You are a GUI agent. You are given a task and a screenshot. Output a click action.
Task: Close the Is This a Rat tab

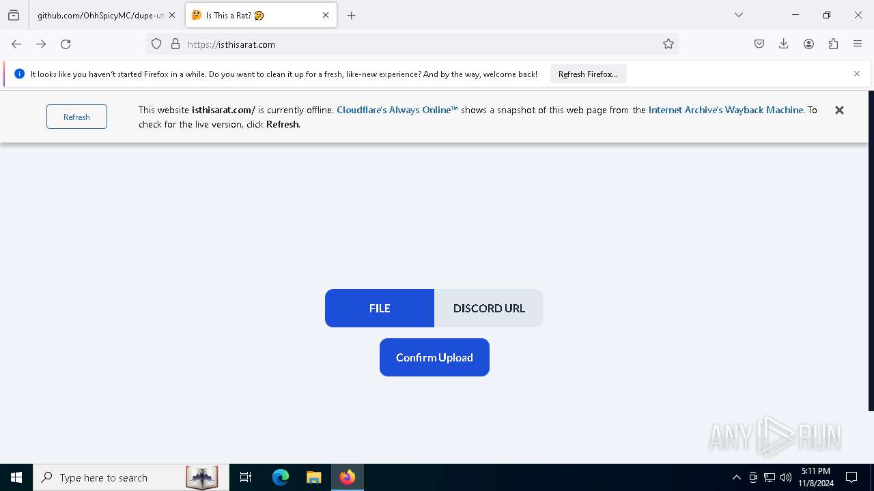coord(326,15)
